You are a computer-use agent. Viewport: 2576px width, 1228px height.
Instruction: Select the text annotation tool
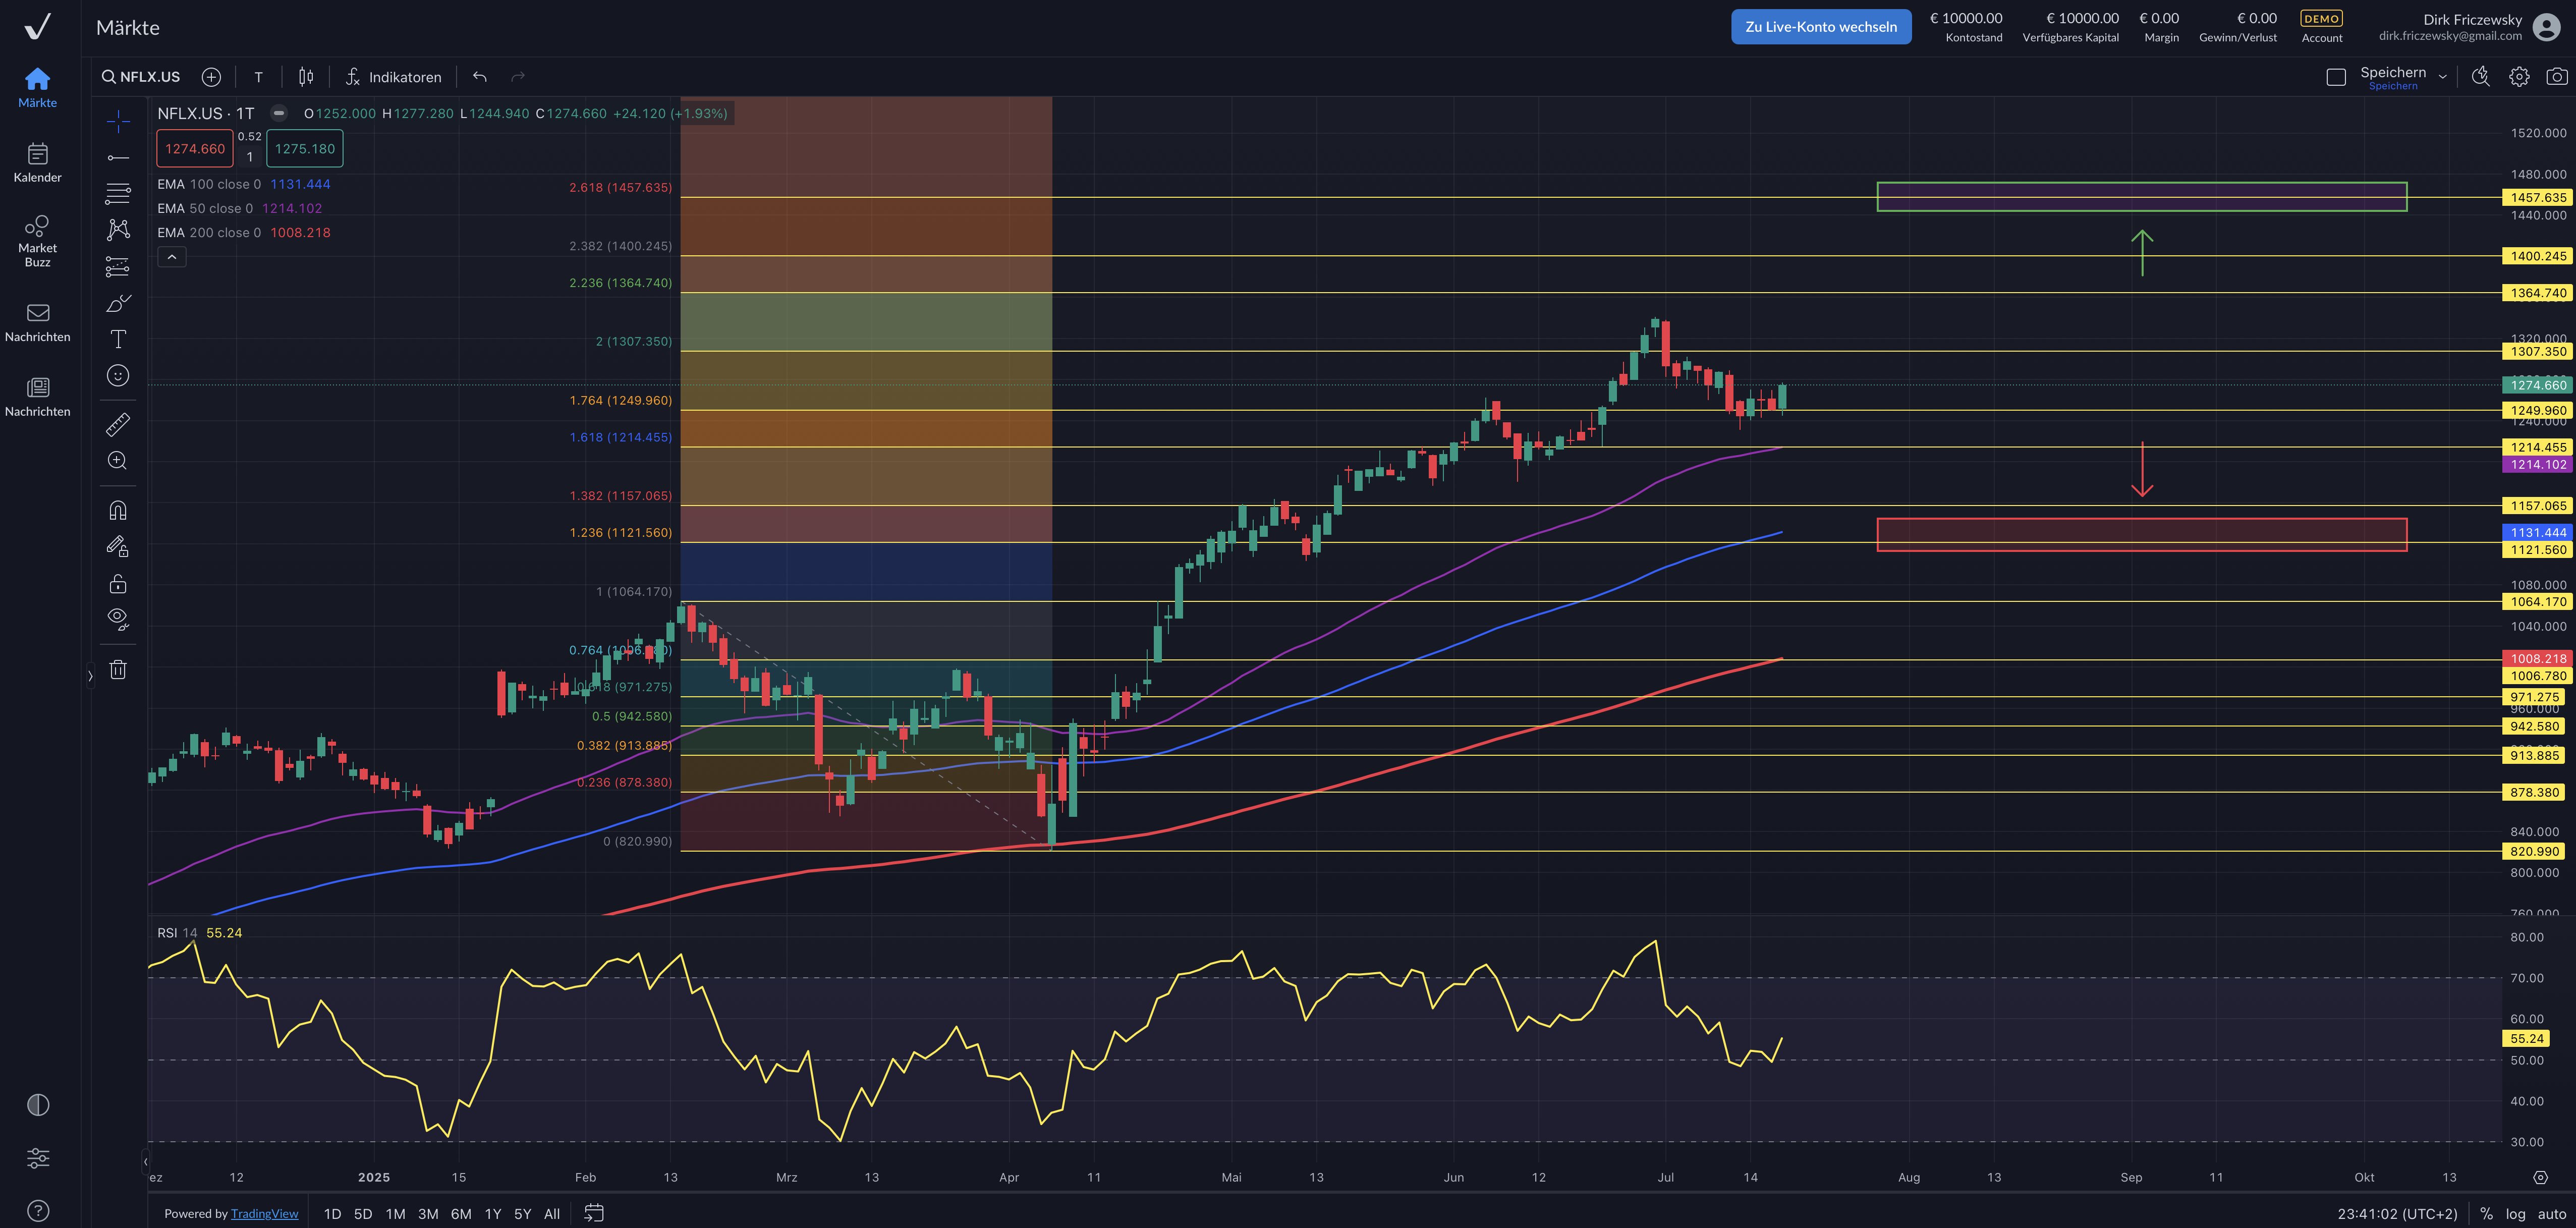click(118, 339)
